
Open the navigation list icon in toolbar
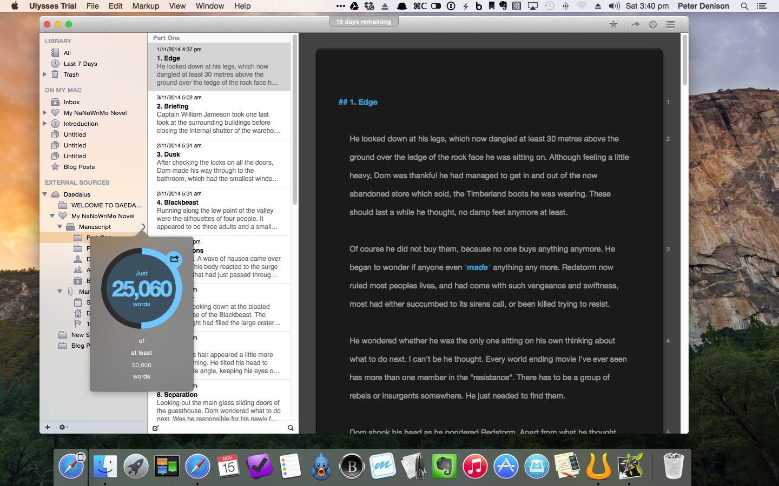[x=670, y=24]
